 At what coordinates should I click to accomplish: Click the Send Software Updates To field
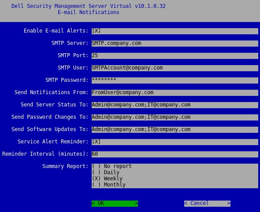click(175, 130)
